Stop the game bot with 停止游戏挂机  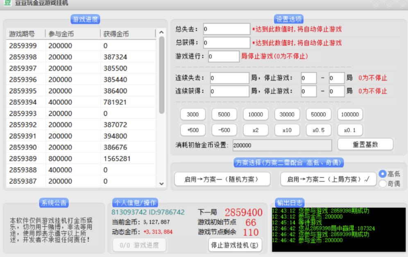click(235, 245)
